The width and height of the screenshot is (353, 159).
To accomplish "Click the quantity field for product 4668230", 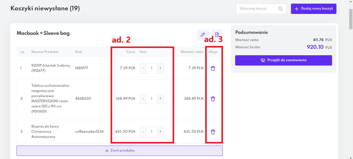I will pyautogui.click(x=152, y=99).
